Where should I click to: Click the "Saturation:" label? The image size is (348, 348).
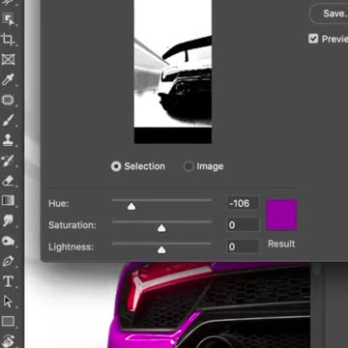72,225
